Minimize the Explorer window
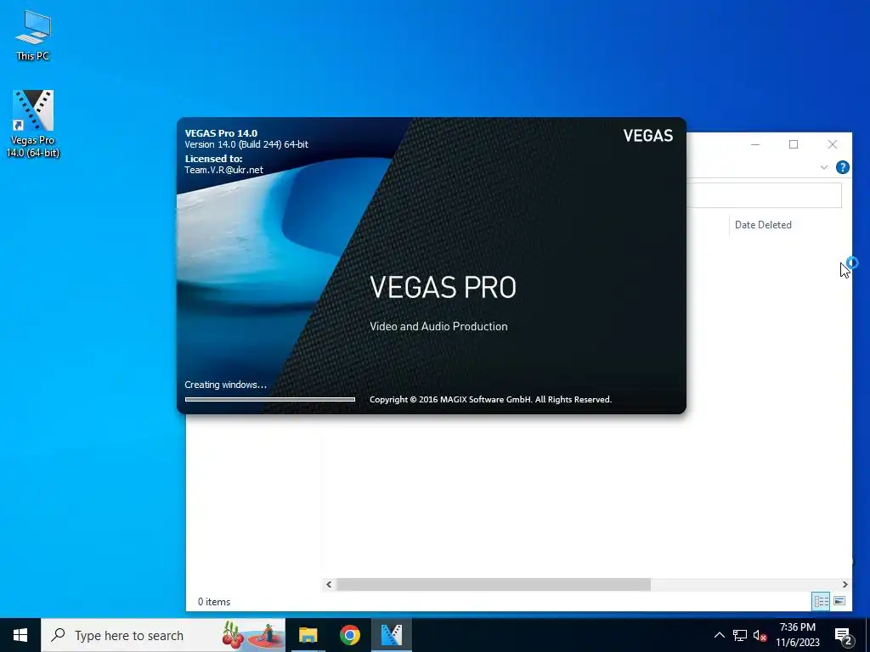This screenshot has height=652, width=870. click(x=755, y=144)
